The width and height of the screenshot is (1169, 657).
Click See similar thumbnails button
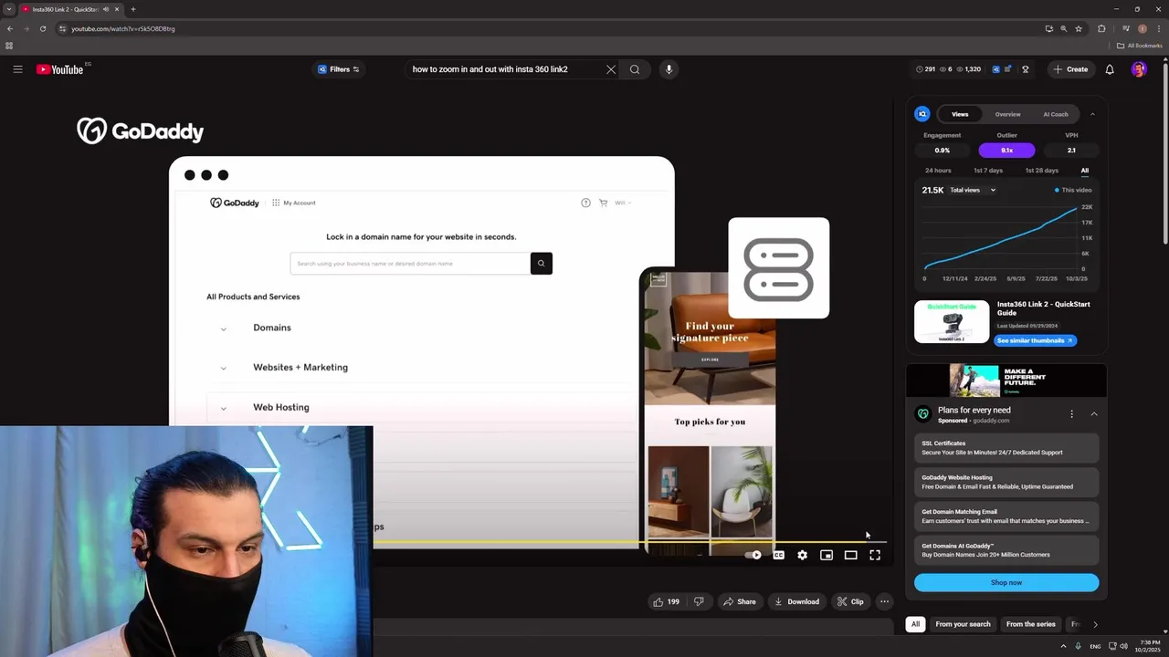point(1036,340)
